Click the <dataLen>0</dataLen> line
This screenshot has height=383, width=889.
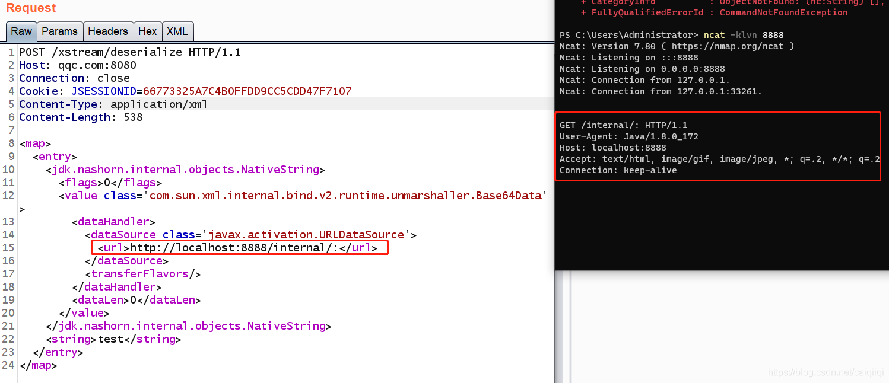coord(136,300)
